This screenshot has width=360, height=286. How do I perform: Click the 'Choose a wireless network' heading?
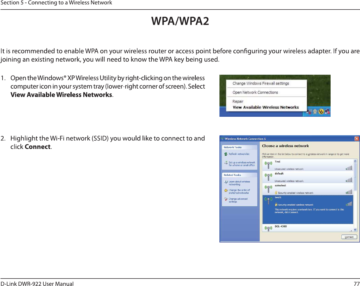pyautogui.click(x=285, y=146)
